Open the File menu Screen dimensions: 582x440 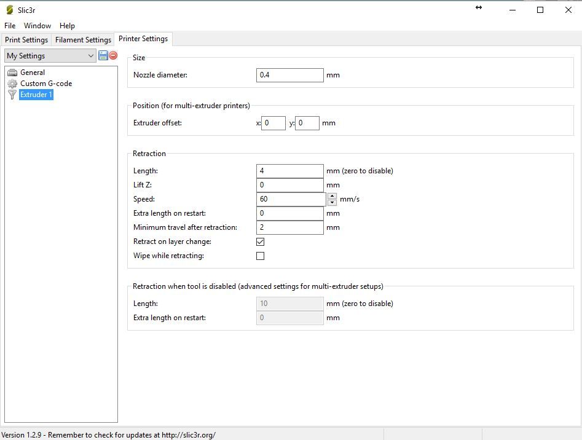(x=10, y=26)
